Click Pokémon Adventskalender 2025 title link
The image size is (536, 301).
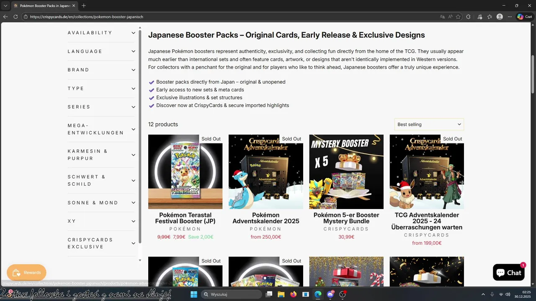(266, 218)
